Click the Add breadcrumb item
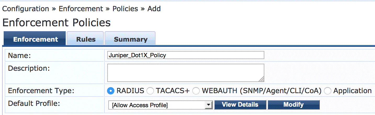Viewport: 375px width, 115px height. coord(154,9)
